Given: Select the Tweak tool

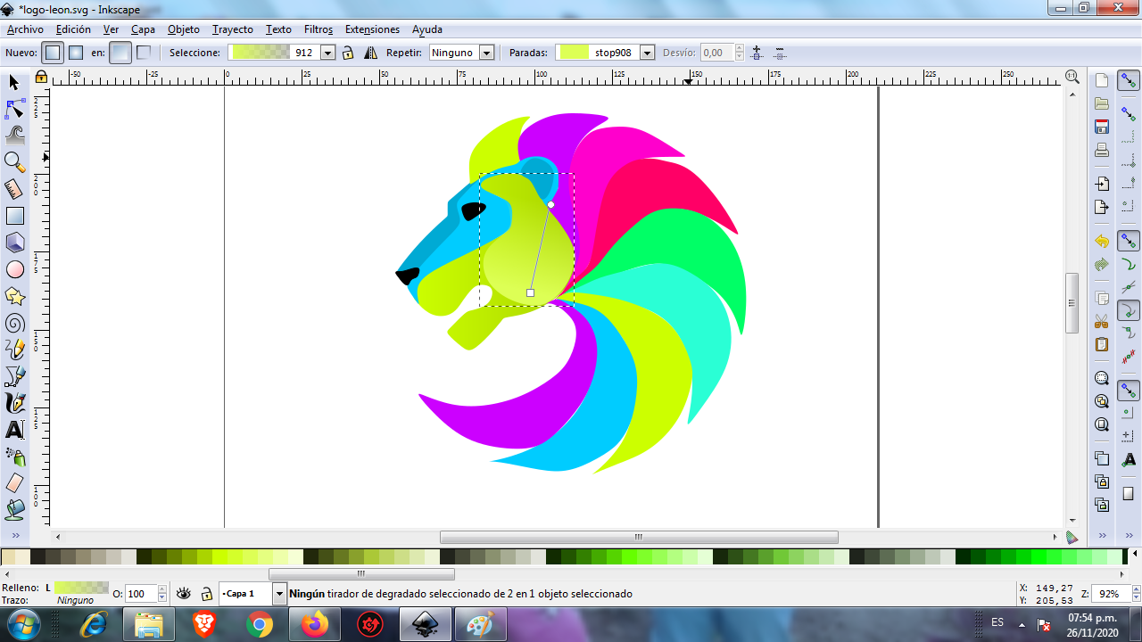Looking at the screenshot, I should coord(14,136).
